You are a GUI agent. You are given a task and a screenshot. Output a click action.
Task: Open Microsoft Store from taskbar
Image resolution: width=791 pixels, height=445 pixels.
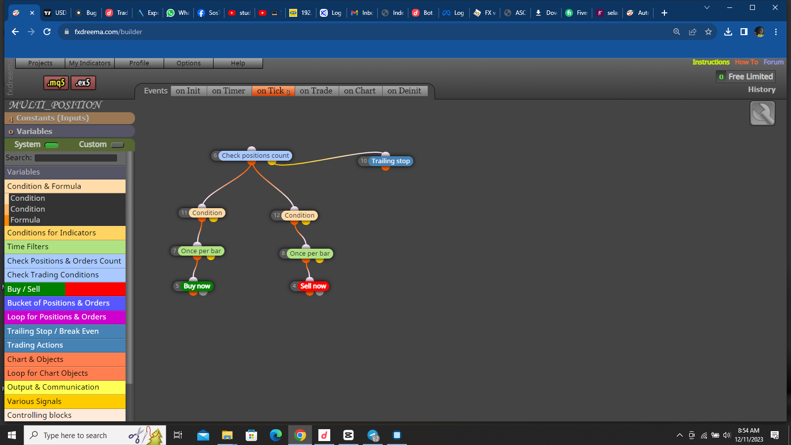click(252, 435)
